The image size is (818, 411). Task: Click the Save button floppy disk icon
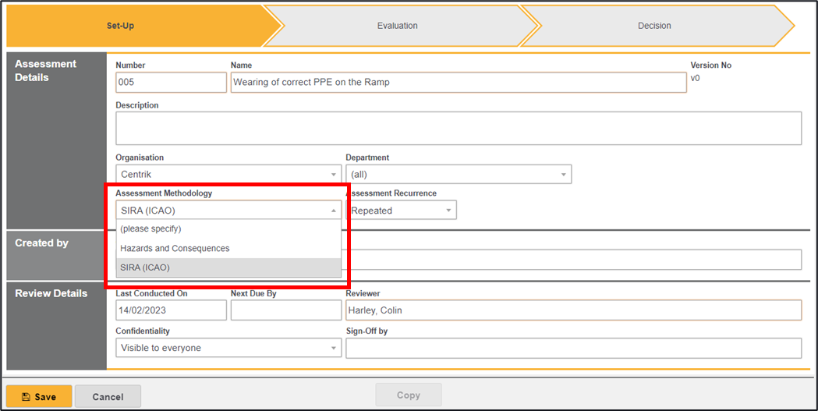pyautogui.click(x=26, y=397)
